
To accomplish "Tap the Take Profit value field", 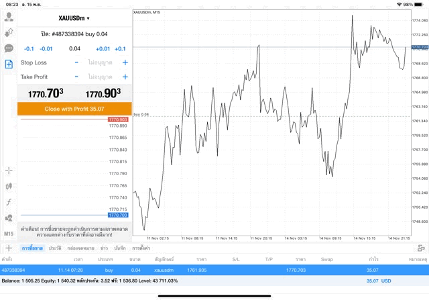I will [100, 77].
